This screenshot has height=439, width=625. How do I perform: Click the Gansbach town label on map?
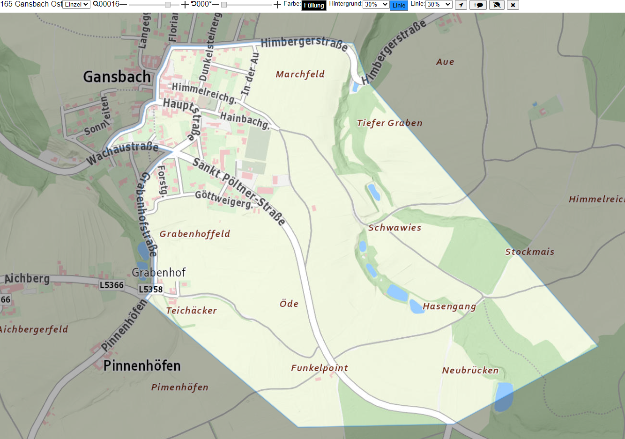coord(117,76)
